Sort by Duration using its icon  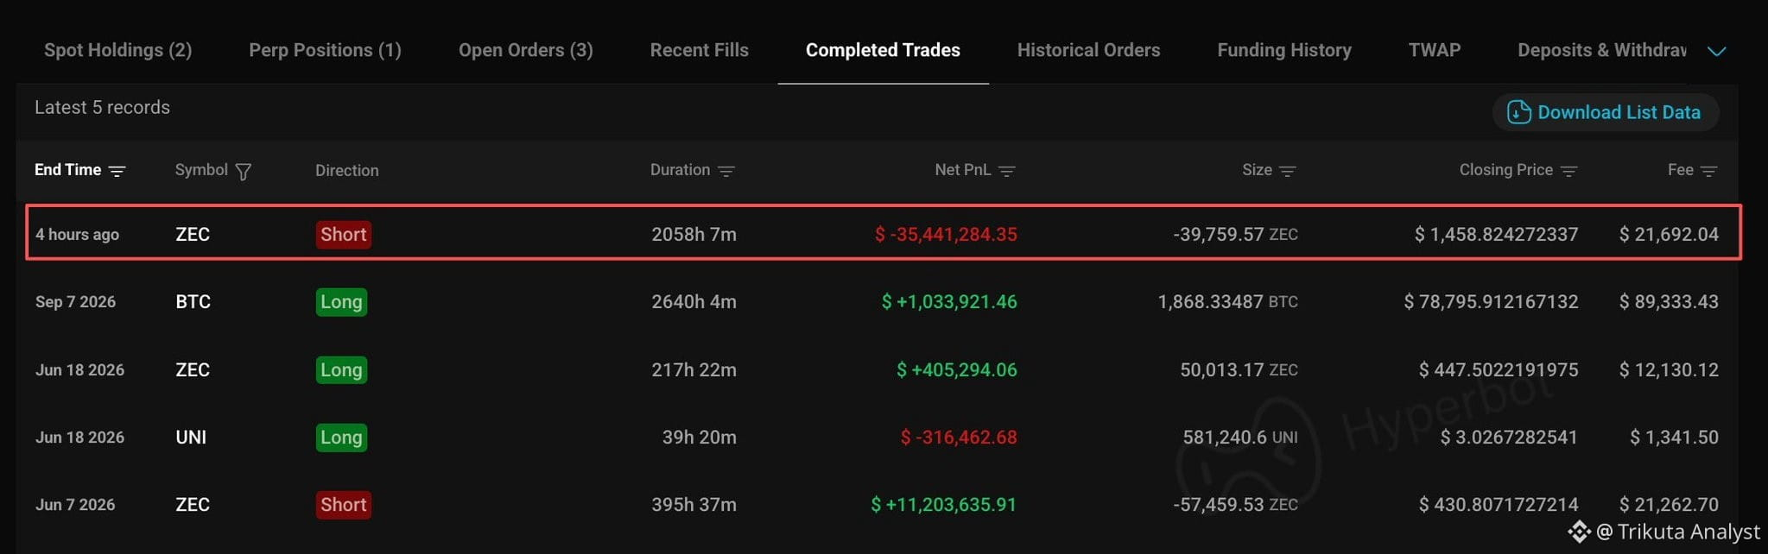point(726,171)
